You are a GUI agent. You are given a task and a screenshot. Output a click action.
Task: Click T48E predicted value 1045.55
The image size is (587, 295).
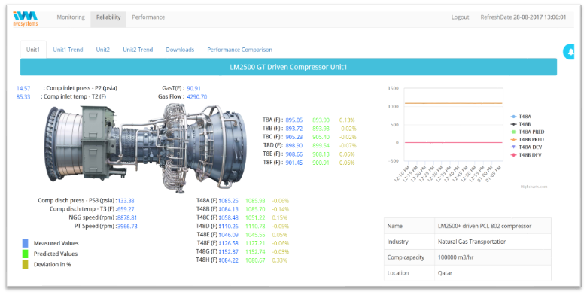[255, 235]
